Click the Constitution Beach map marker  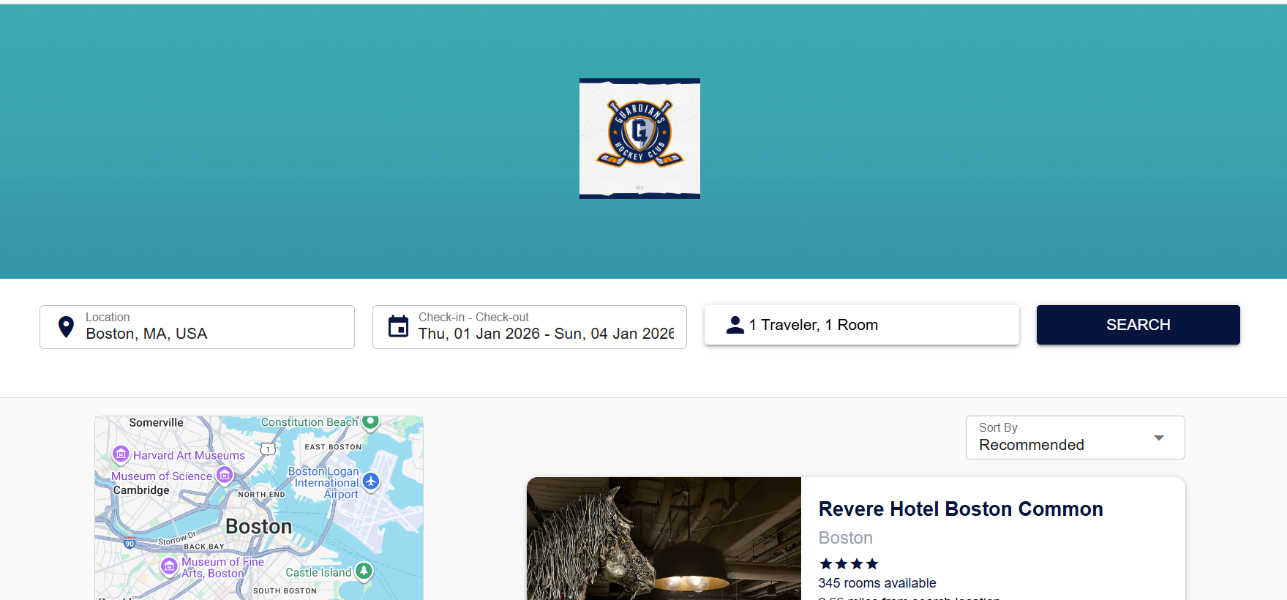371,421
